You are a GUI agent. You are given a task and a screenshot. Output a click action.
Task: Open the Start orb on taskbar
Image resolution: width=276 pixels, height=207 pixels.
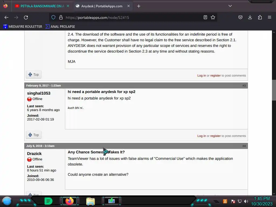pyautogui.click(x=7, y=201)
